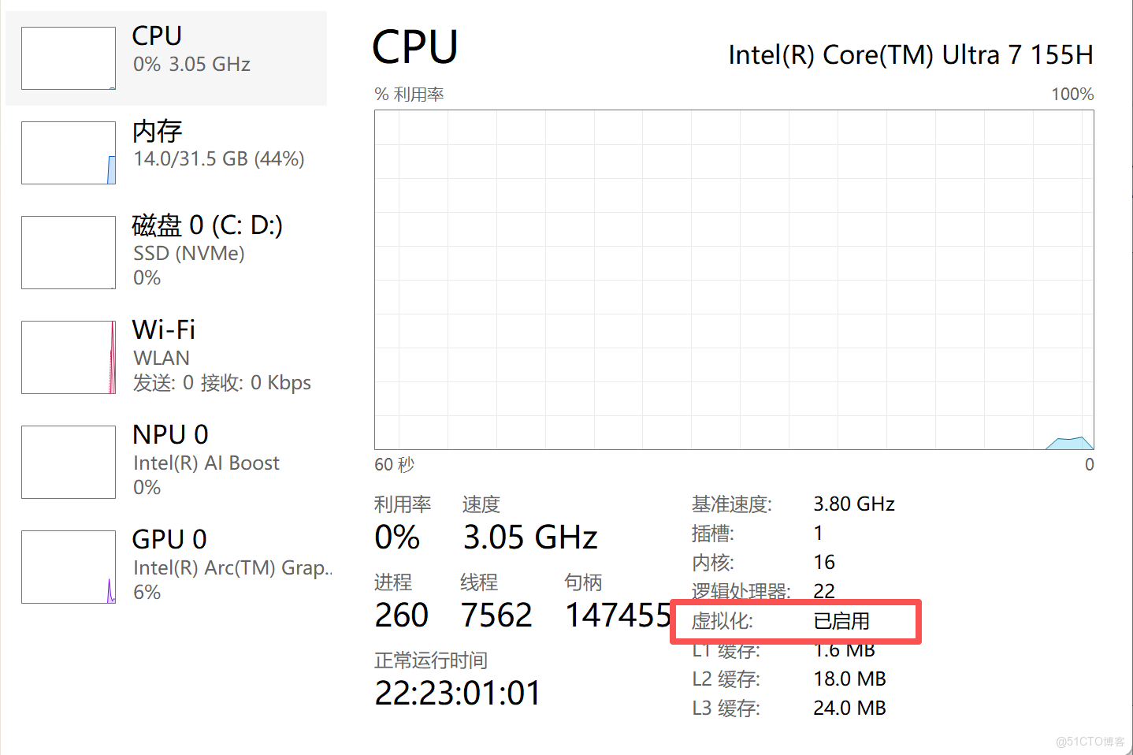Click the L3 缓存 24.0 MB value
The height and width of the screenshot is (755, 1133).
point(849,708)
